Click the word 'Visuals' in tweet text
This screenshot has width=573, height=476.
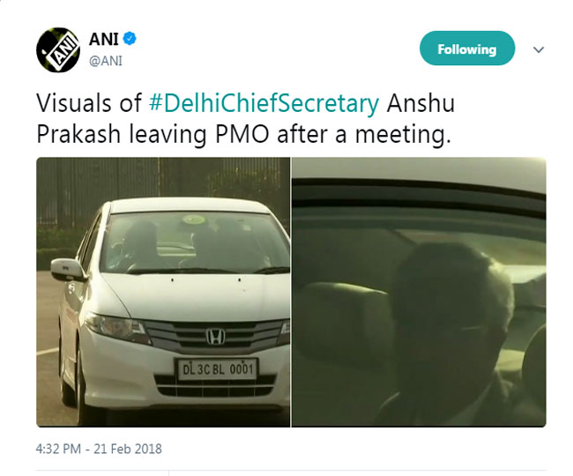[74, 103]
